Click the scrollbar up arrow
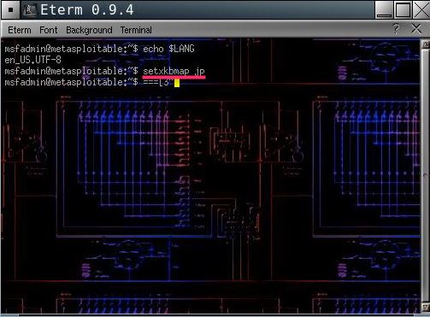This screenshot has height=317, width=430. pyautogui.click(x=426, y=44)
